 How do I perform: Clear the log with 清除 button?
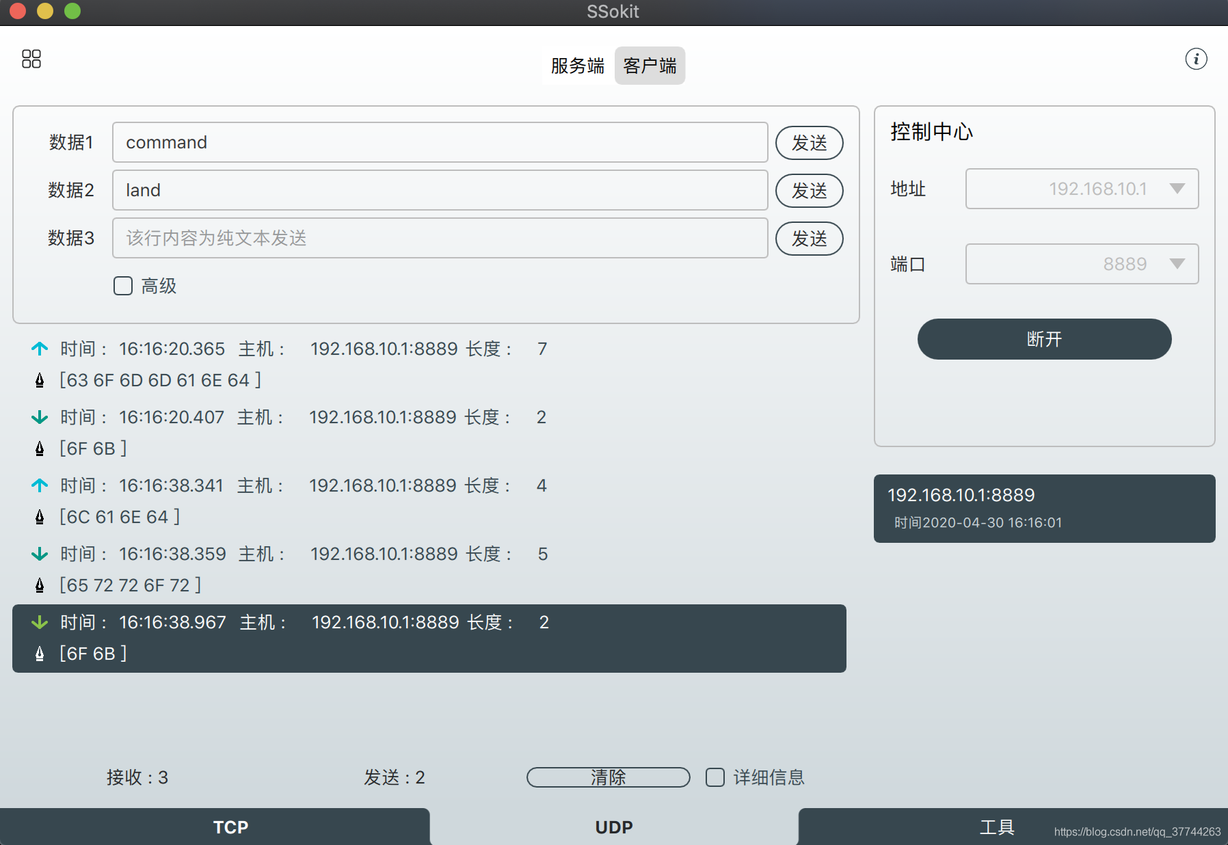tap(608, 777)
